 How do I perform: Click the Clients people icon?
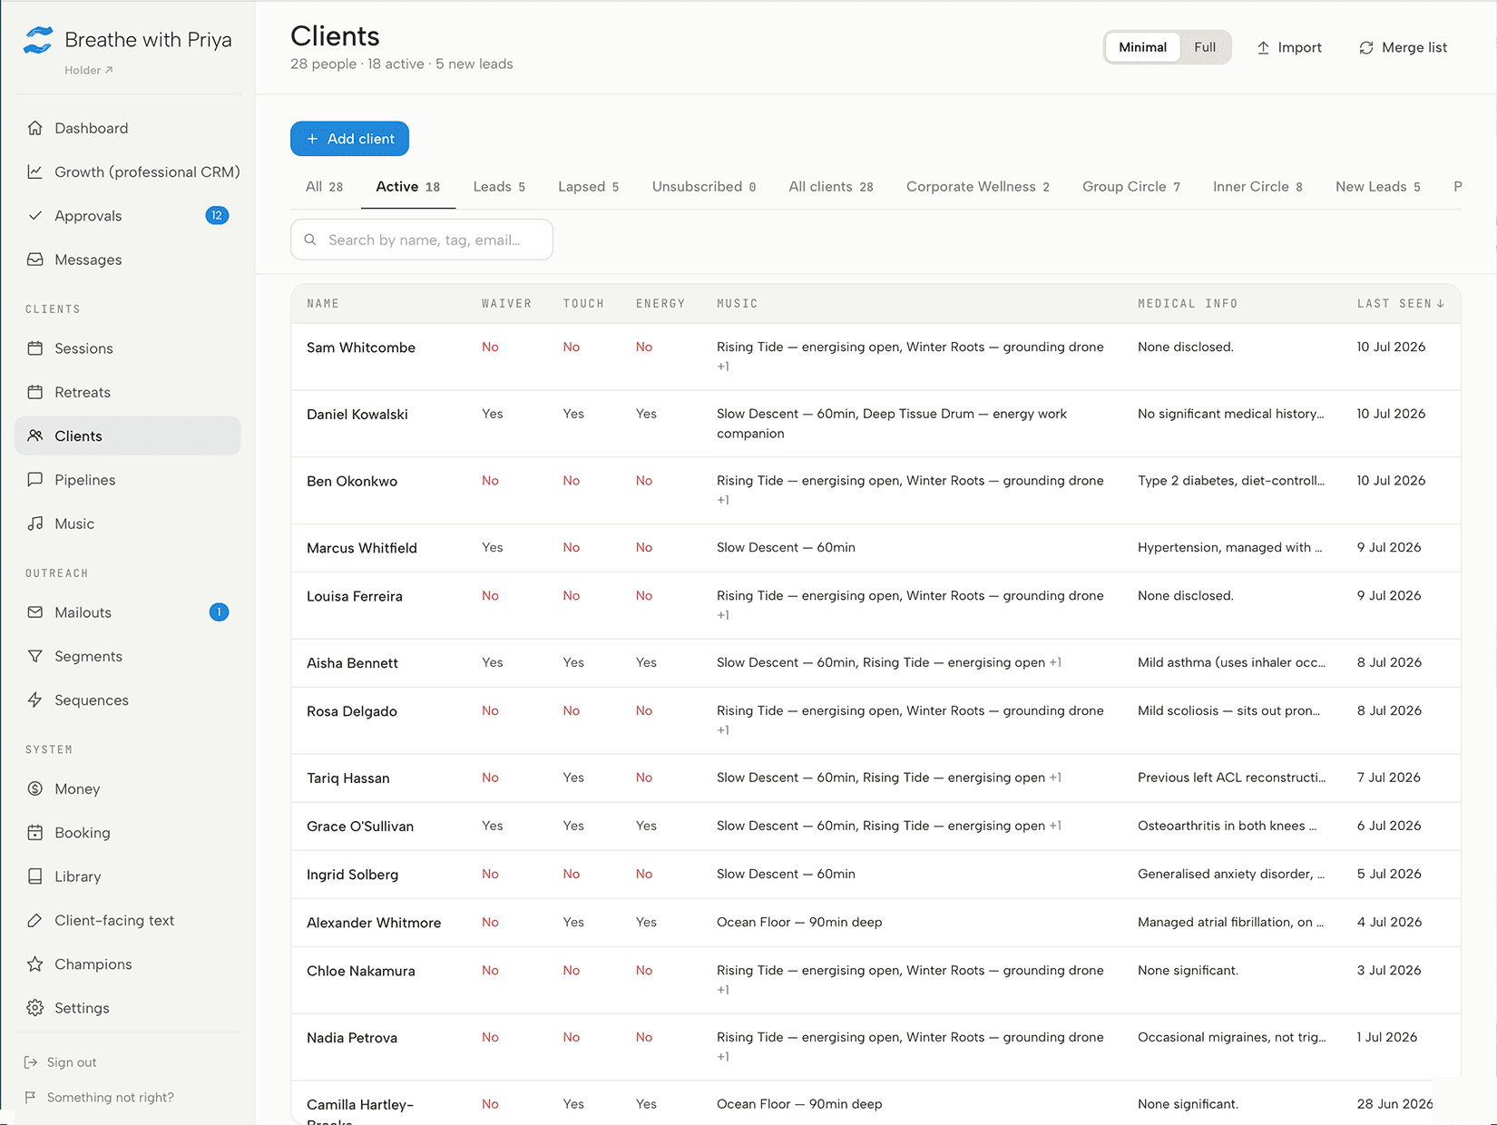tap(35, 435)
